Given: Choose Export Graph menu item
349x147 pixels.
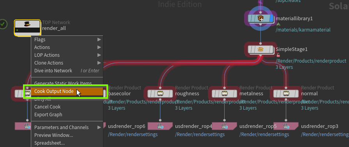Looking at the screenshot, I should pos(67,115).
